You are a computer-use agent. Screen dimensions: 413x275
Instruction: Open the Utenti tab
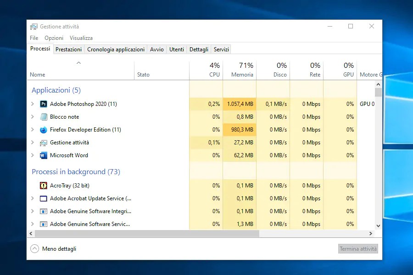(177, 49)
